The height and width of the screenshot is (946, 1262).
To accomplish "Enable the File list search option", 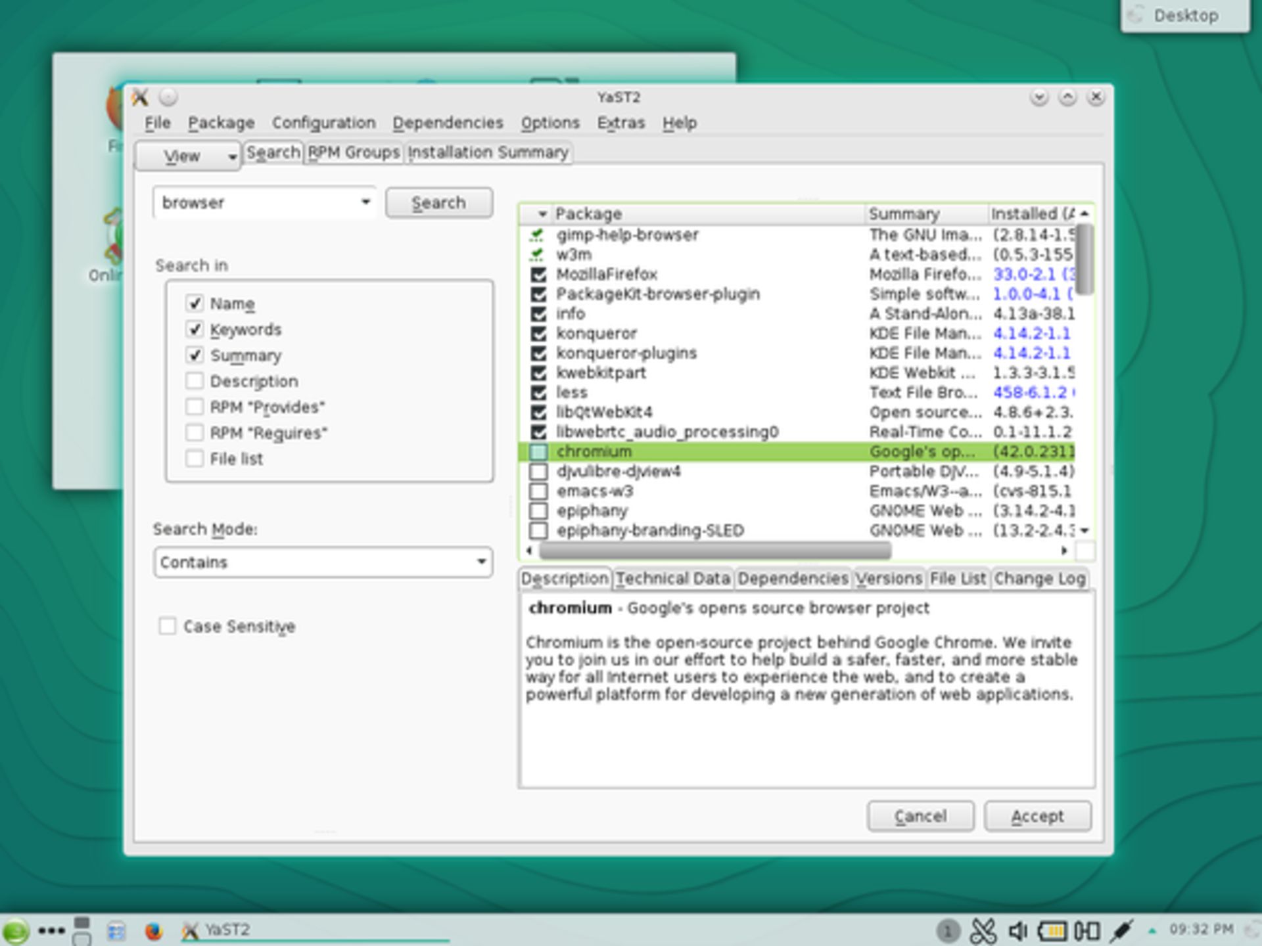I will (195, 459).
